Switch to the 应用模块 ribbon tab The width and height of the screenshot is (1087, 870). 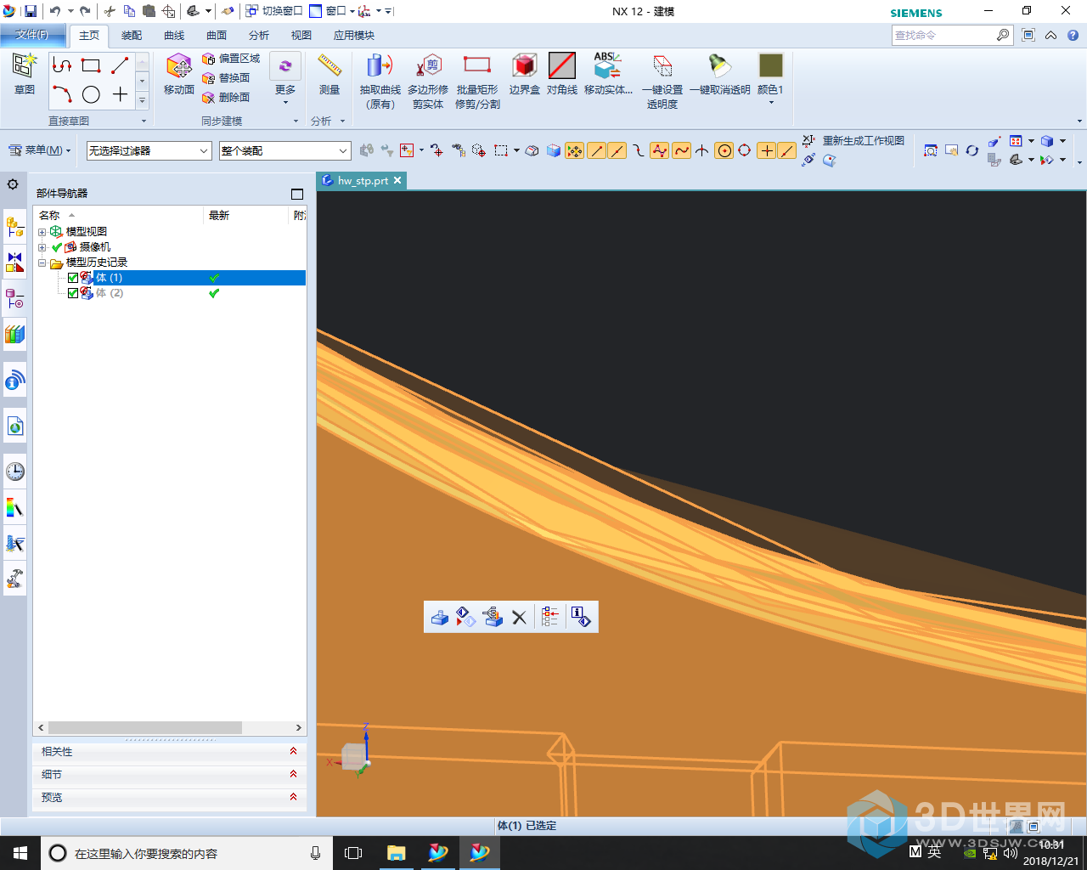pos(354,36)
